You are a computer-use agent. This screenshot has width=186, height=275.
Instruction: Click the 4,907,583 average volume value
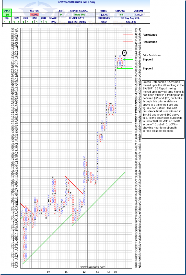[x=138, y=22]
